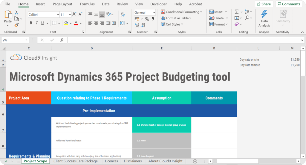Apply the Percent Style icon

click(x=147, y=19)
